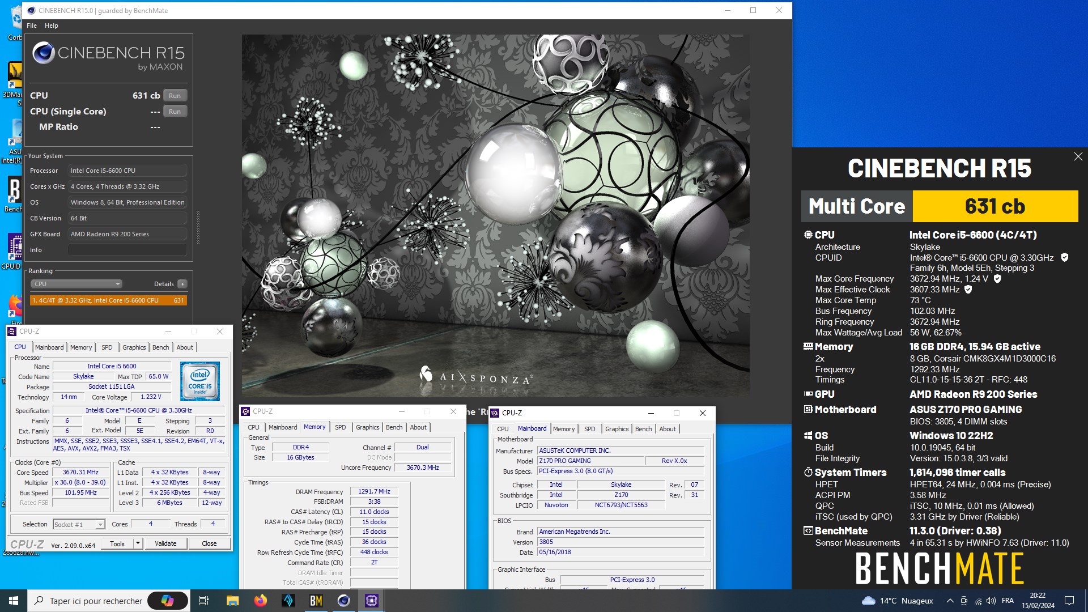
Task: Switch to CPU-Z taskbar icon
Action: point(372,601)
